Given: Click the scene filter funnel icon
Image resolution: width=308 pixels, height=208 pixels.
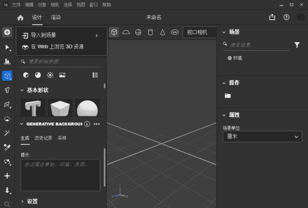Looking at the screenshot, I should 297,45.
